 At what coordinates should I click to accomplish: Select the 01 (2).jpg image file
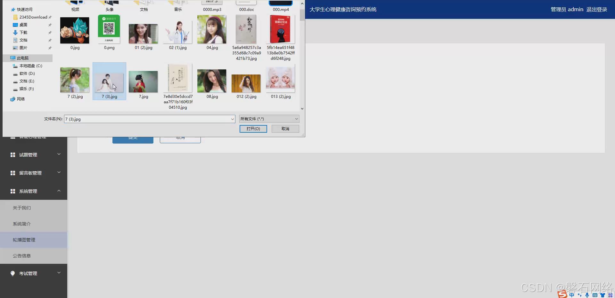pyautogui.click(x=143, y=34)
